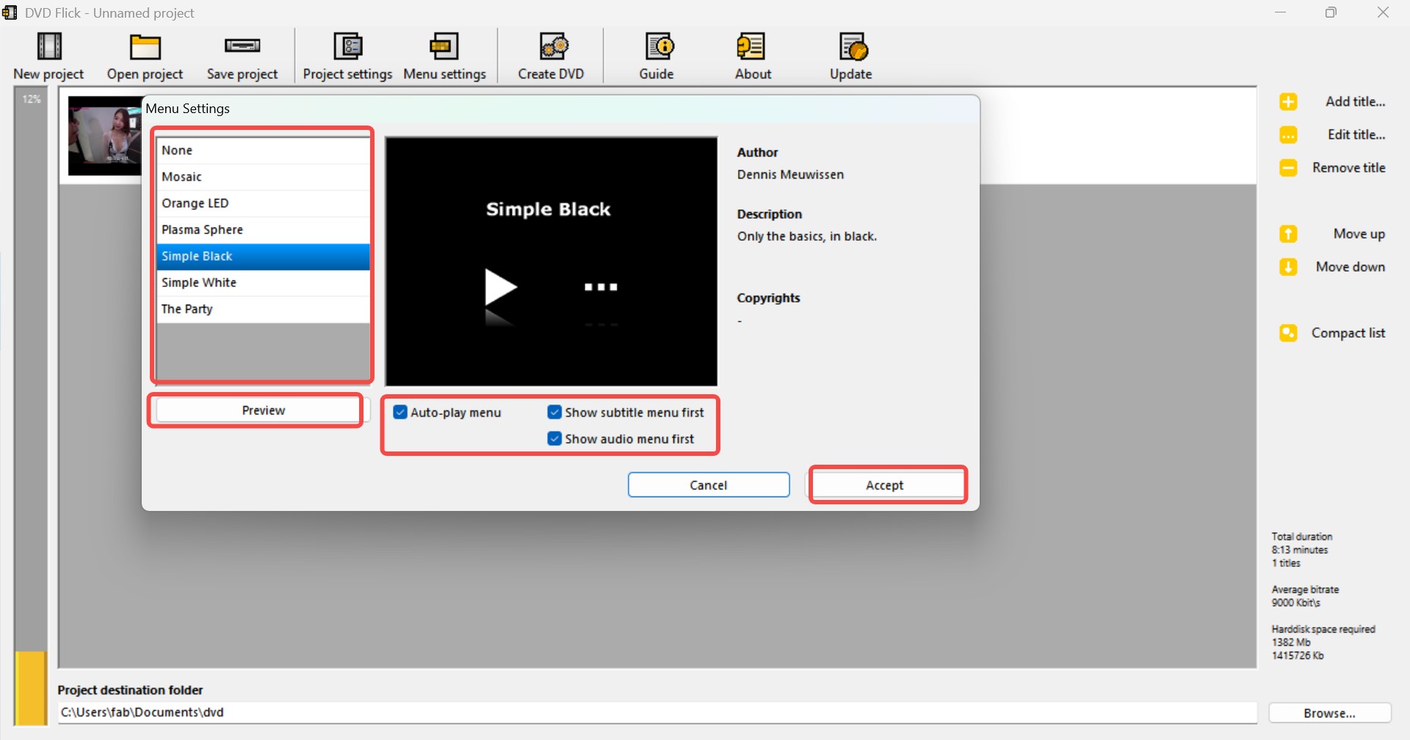
Task: Open an existing project
Action: 145,55
